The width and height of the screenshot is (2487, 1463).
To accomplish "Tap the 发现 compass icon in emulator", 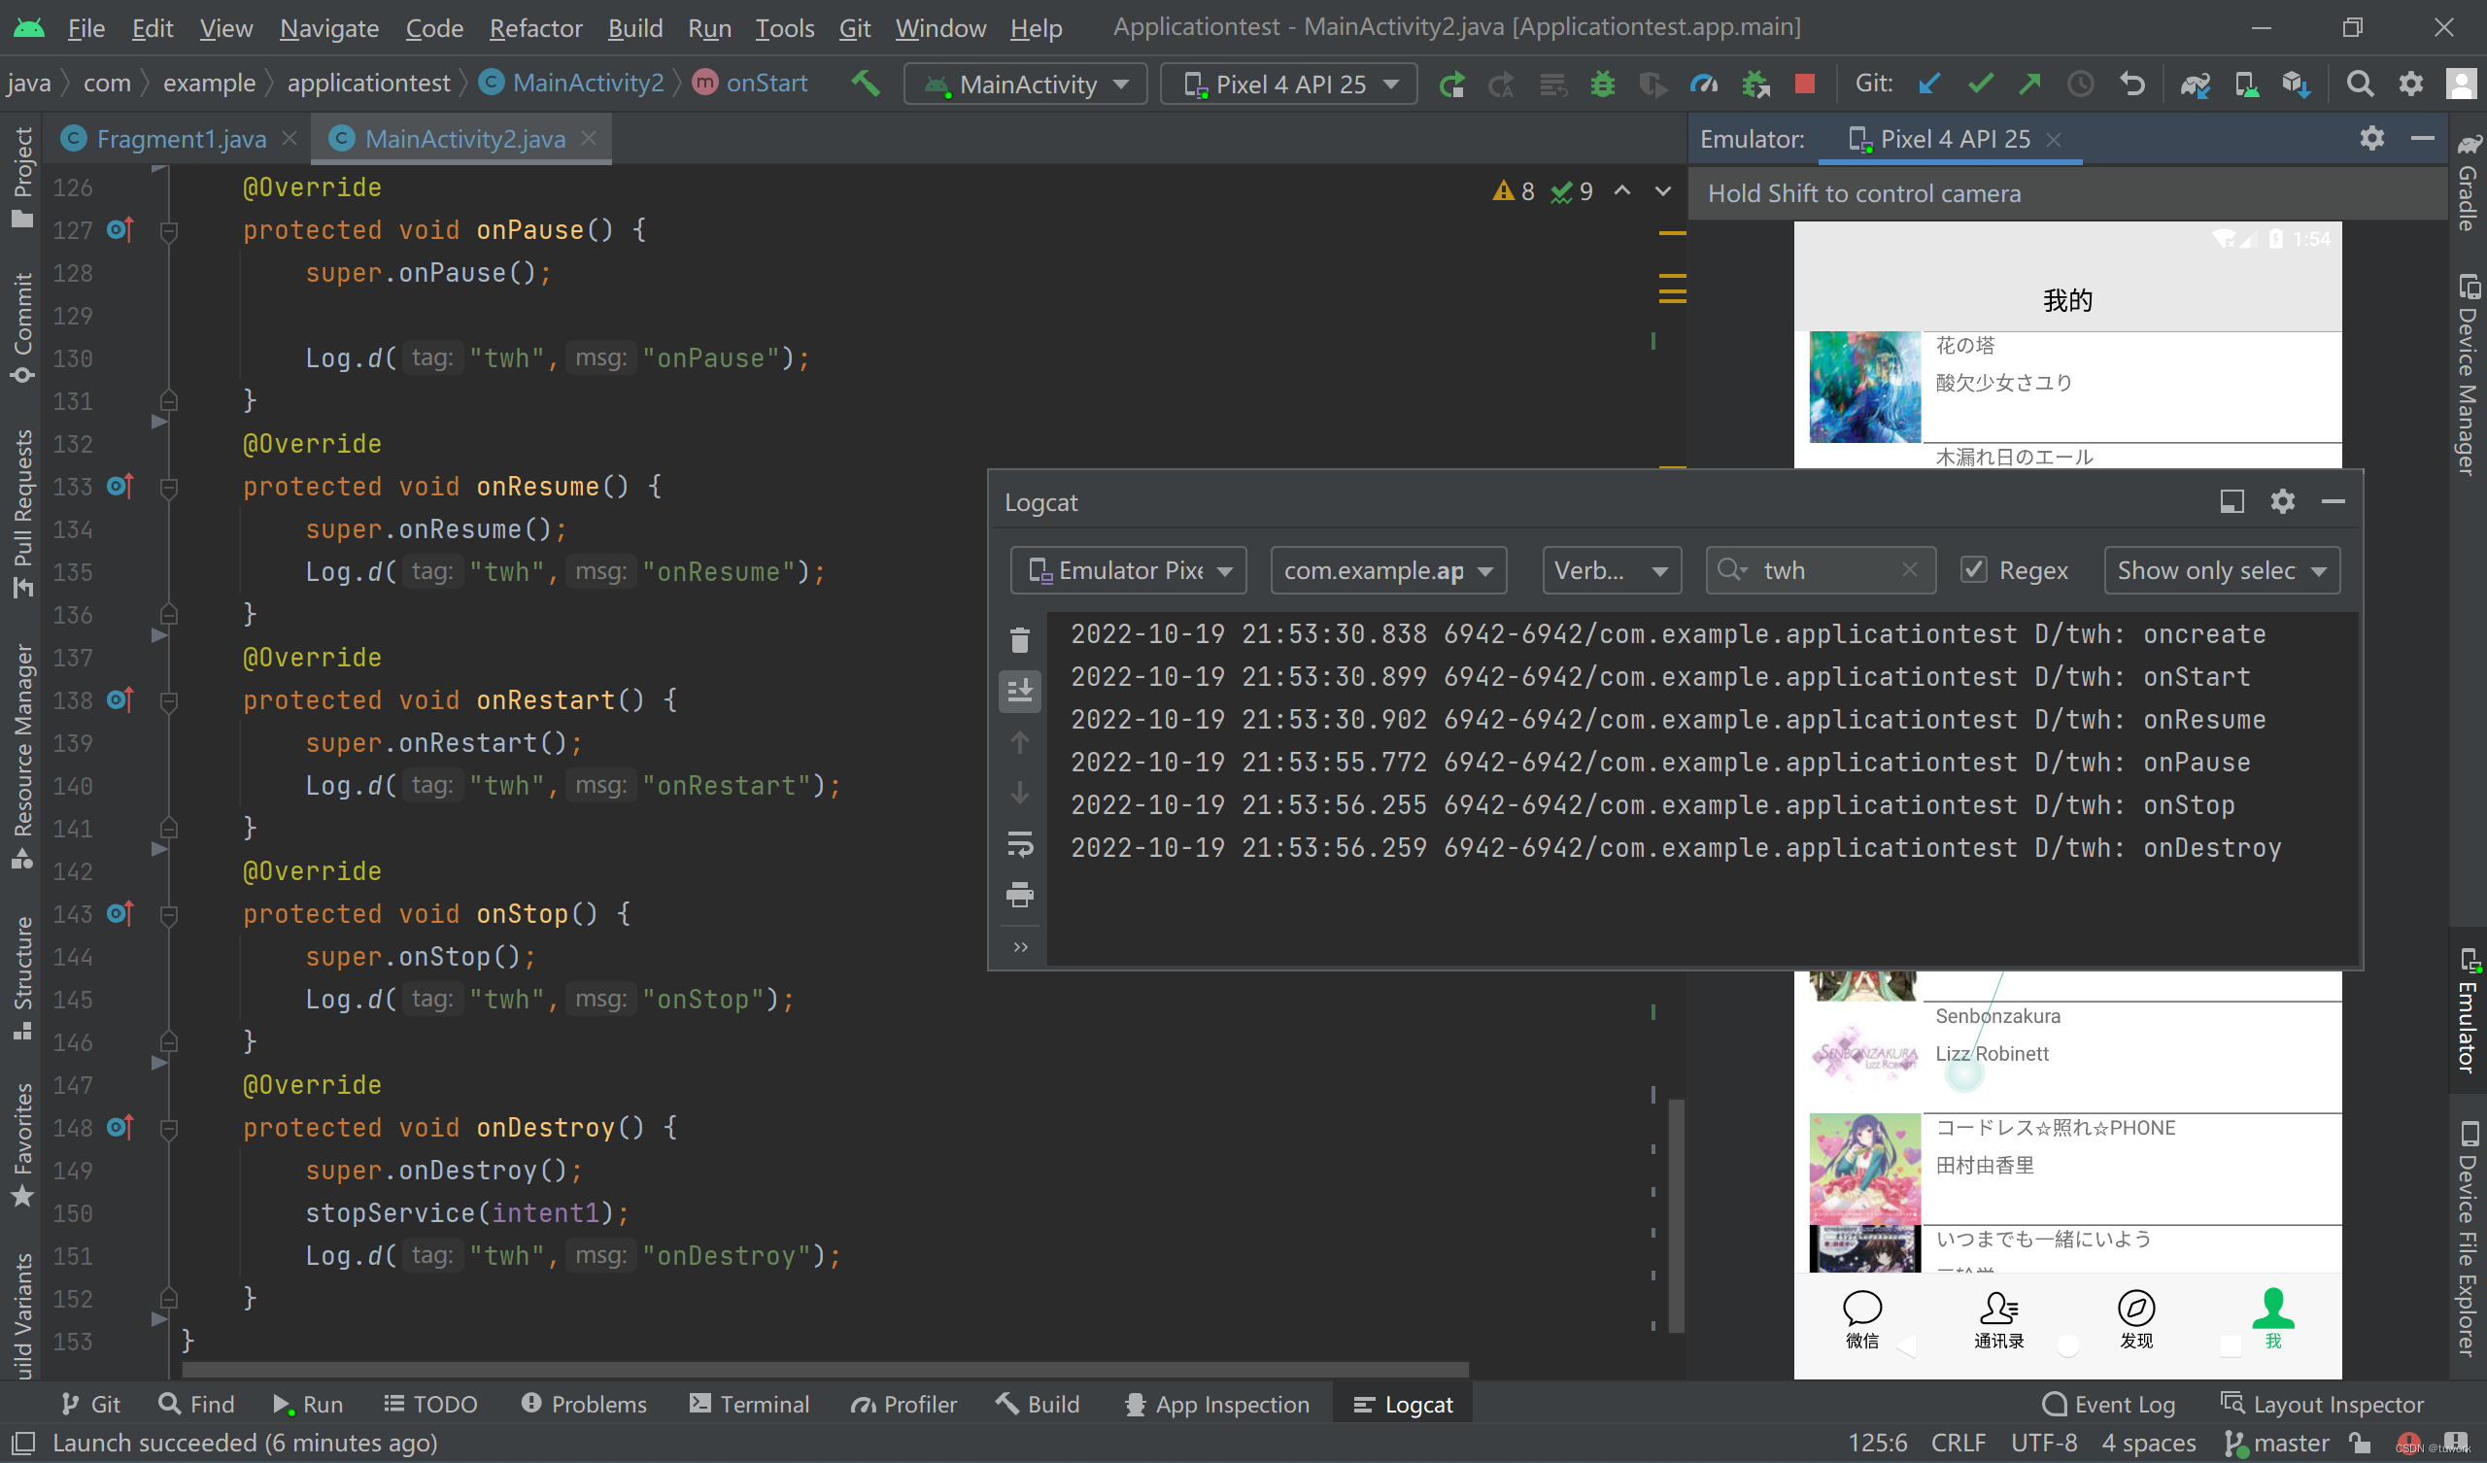I will click(2135, 1307).
